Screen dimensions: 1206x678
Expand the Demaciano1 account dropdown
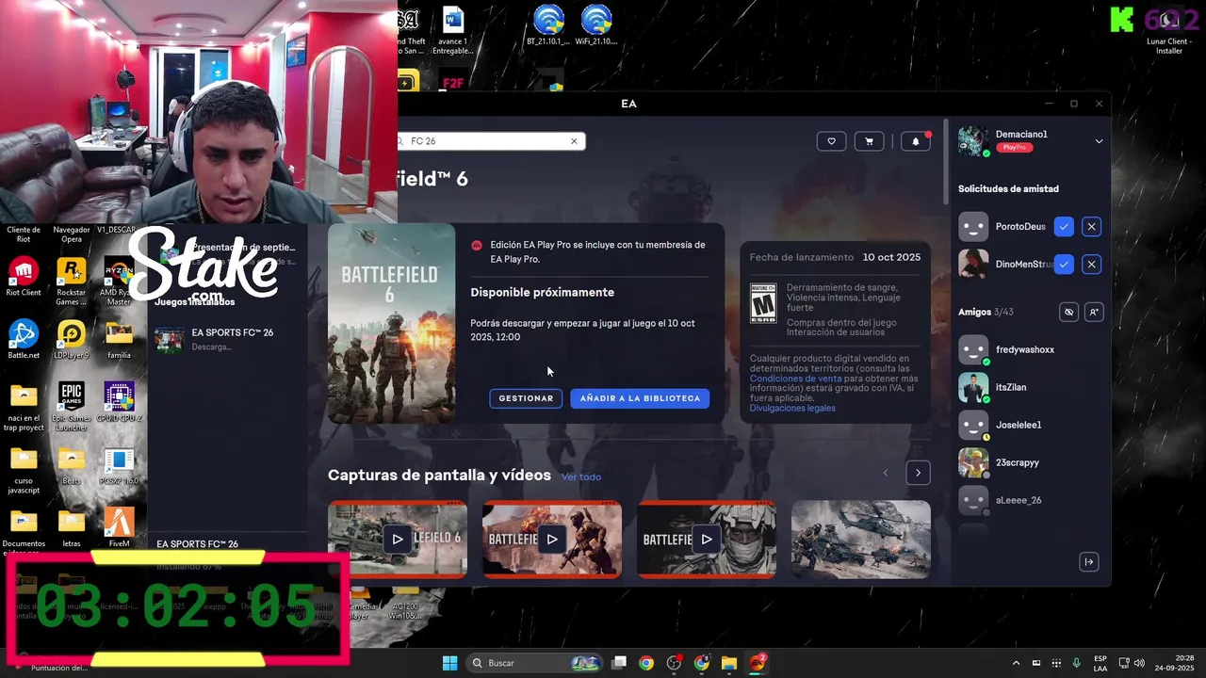coord(1099,141)
